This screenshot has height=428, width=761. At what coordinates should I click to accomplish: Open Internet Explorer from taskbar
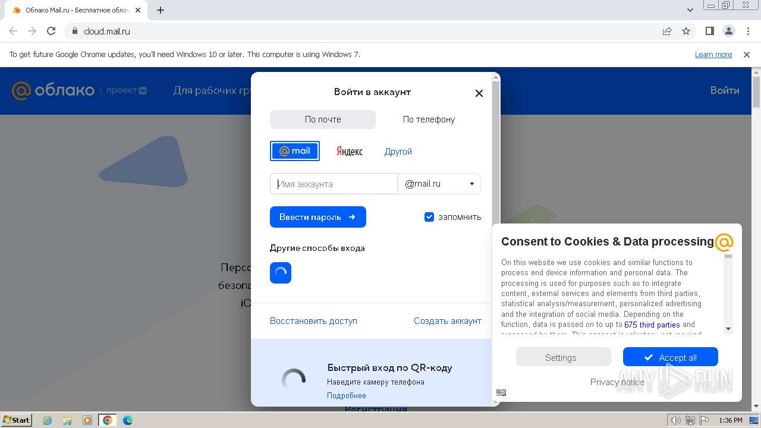[x=47, y=420]
